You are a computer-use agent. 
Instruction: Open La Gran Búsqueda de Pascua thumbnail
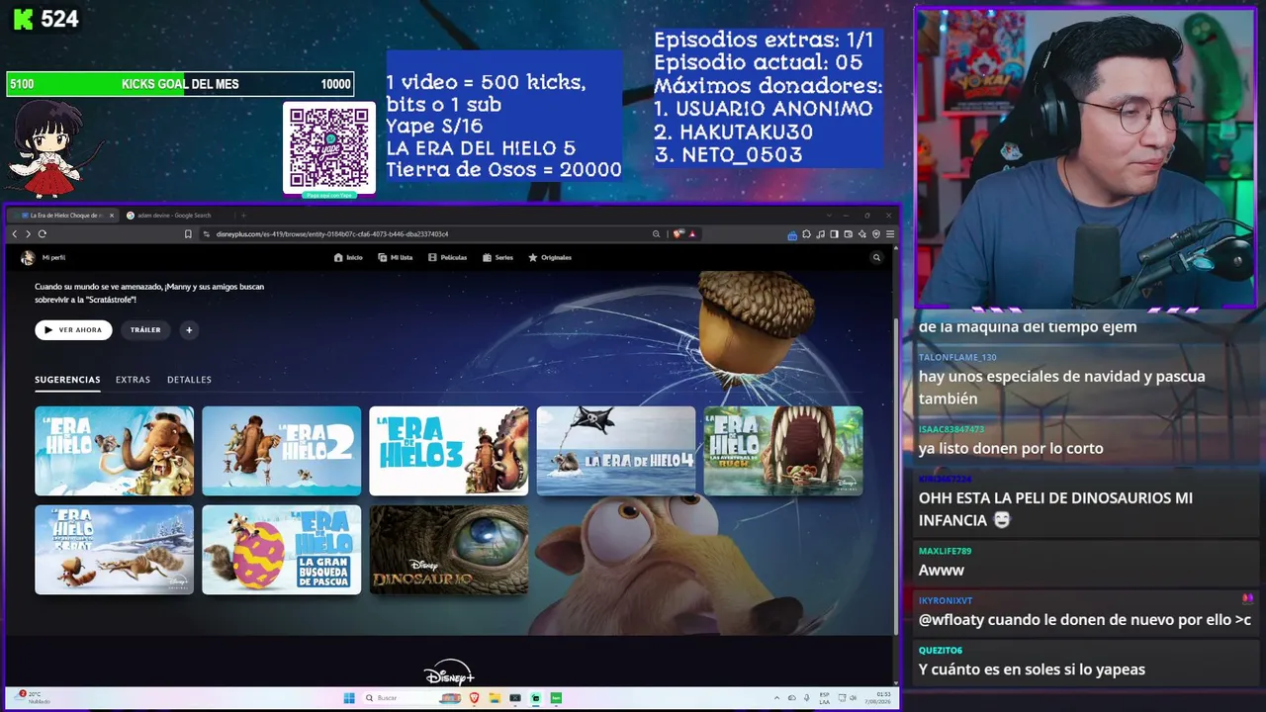point(282,550)
